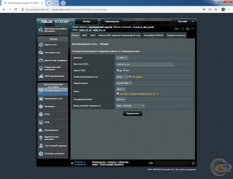This screenshot has width=233, height=179.
Task: Open the Open System authentication dropdown
Action: [130, 106]
